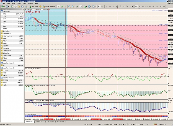Pick the vertical line drawing tool
This screenshot has width=173, height=126.
point(107,7)
